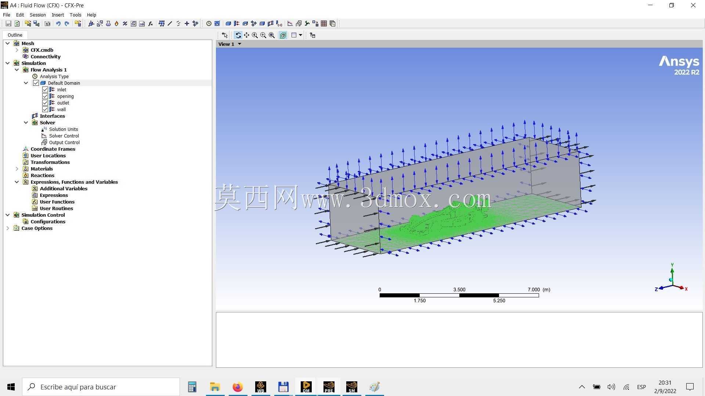Click the line tool icon in toolbar
This screenshot has width=705, height=396.
pyautogui.click(x=170, y=23)
